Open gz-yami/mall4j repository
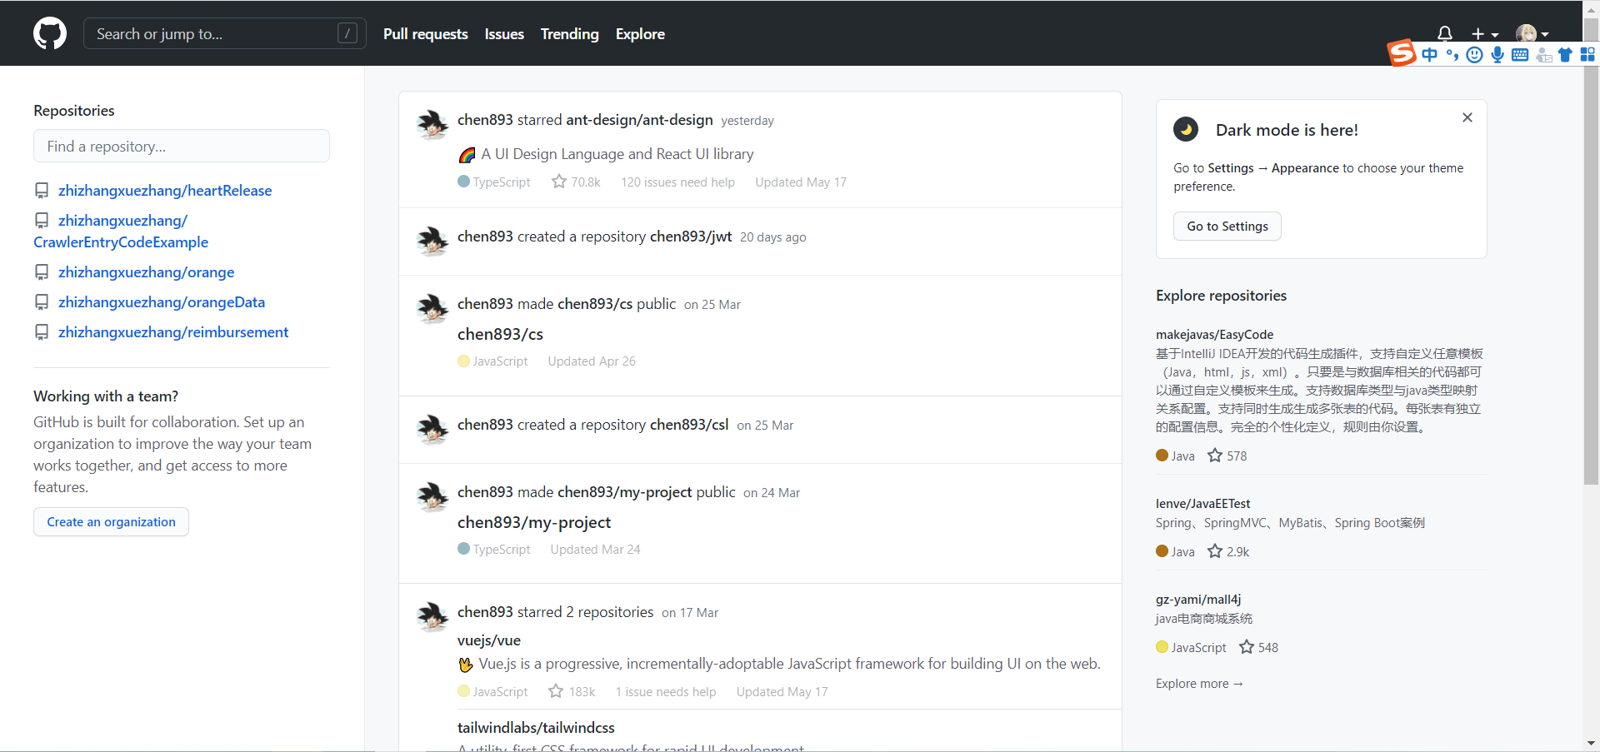Image resolution: width=1600 pixels, height=752 pixels. [x=1198, y=600]
